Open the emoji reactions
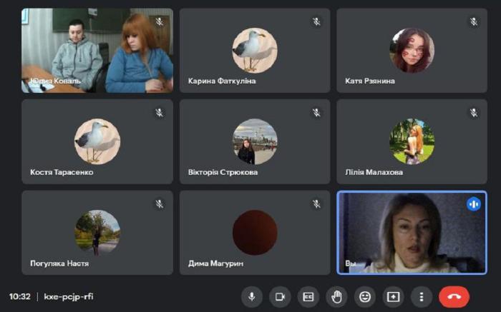Screen dimensions: 501x312 tap(365, 296)
